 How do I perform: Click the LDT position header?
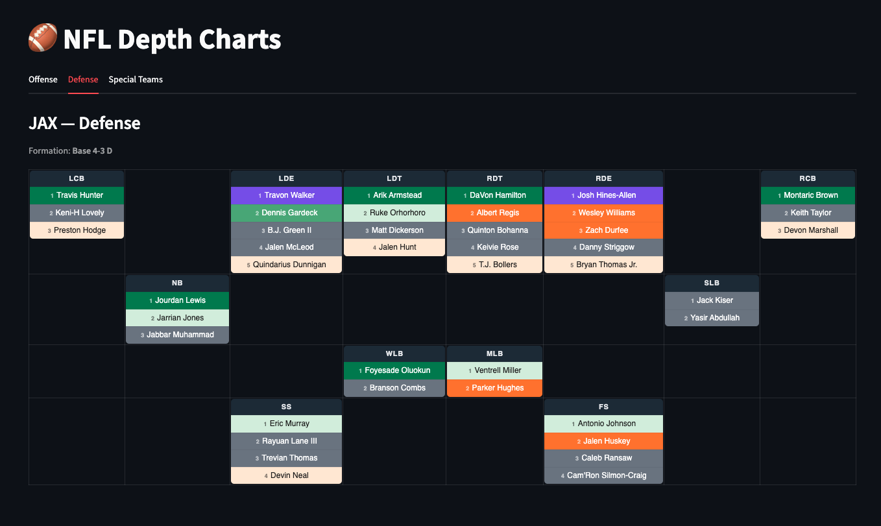394,178
